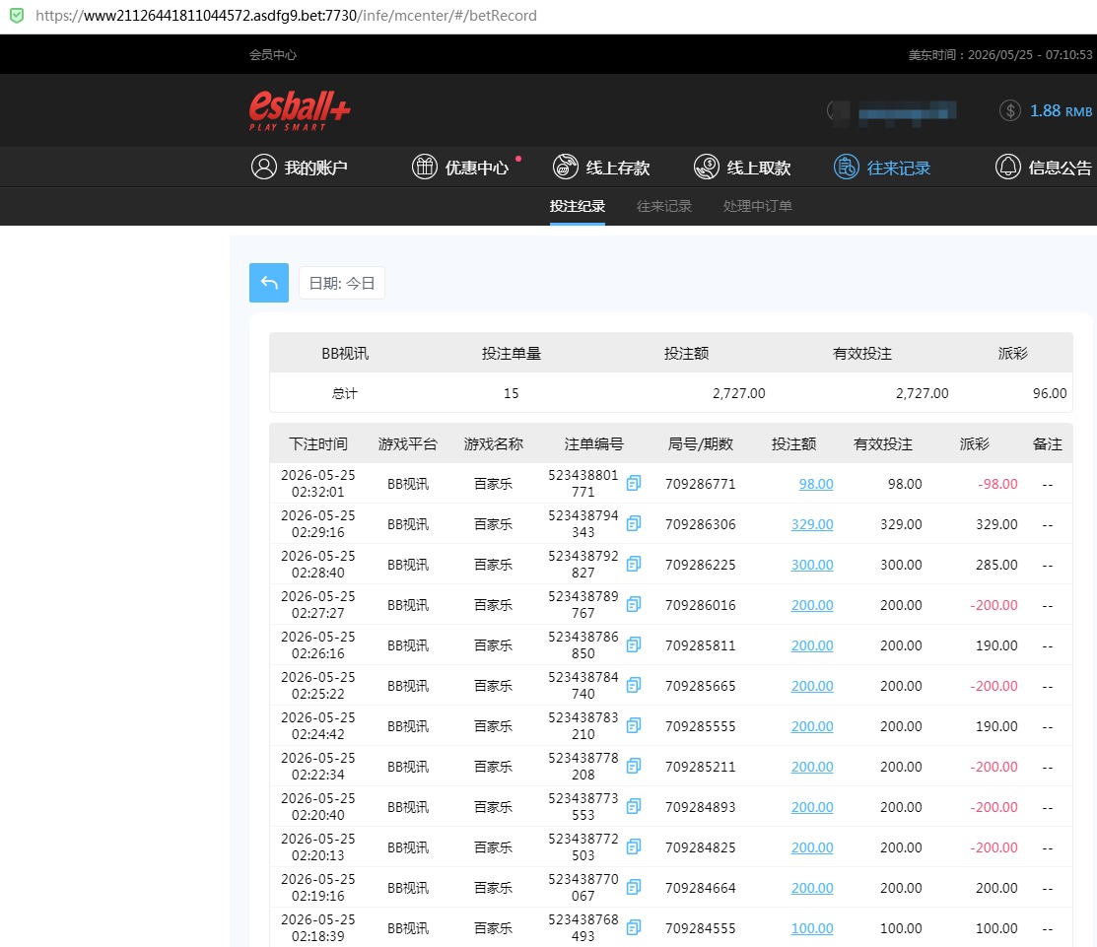Copy bet number 523438778208
Screen dimensions: 1097x947
click(x=633, y=768)
